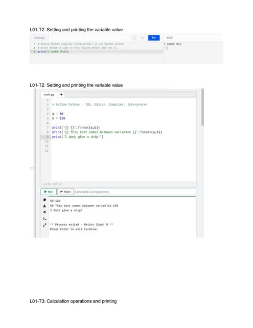This screenshot has width=253, height=328.
Task: Click line number 12 in the gutter
Action: coord(47,151)
